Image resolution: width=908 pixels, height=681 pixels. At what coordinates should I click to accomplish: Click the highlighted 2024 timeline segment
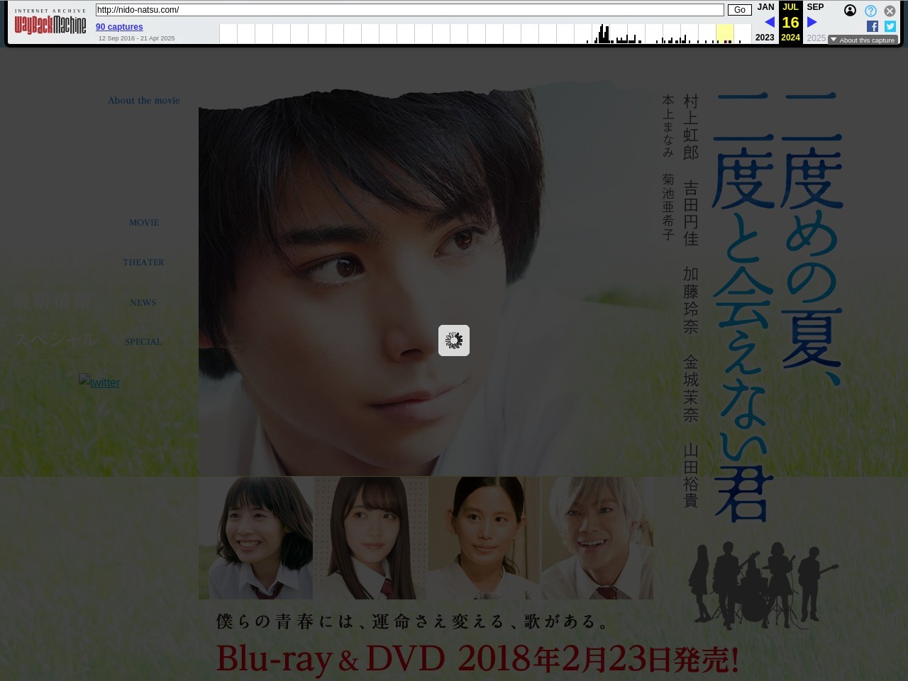pyautogui.click(x=724, y=33)
